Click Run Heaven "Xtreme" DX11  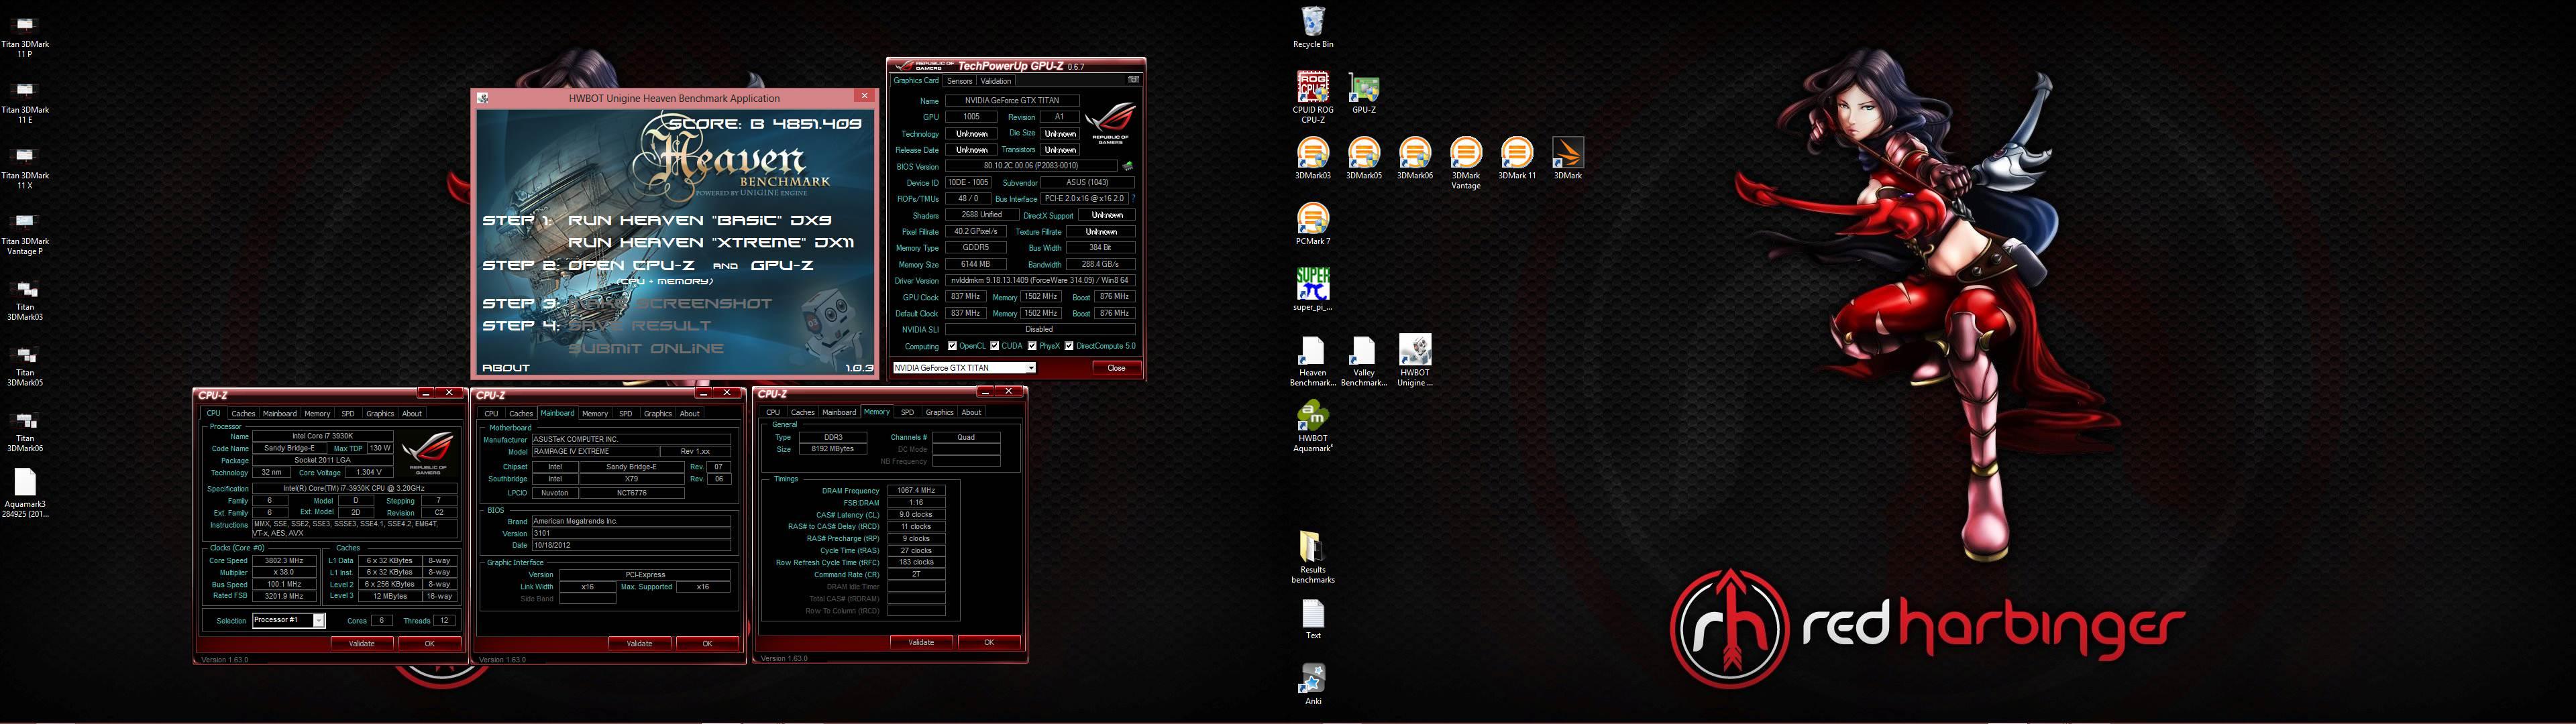point(711,243)
